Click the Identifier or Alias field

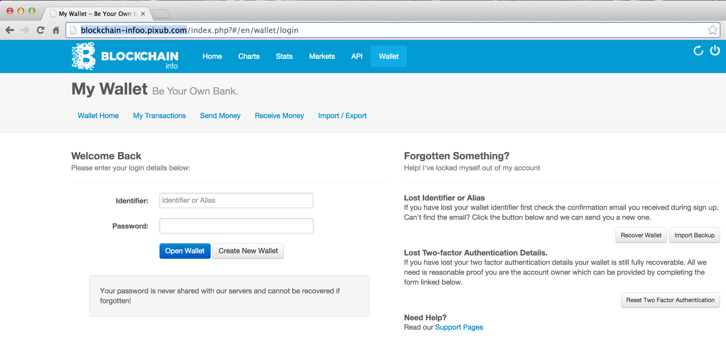[x=236, y=200]
